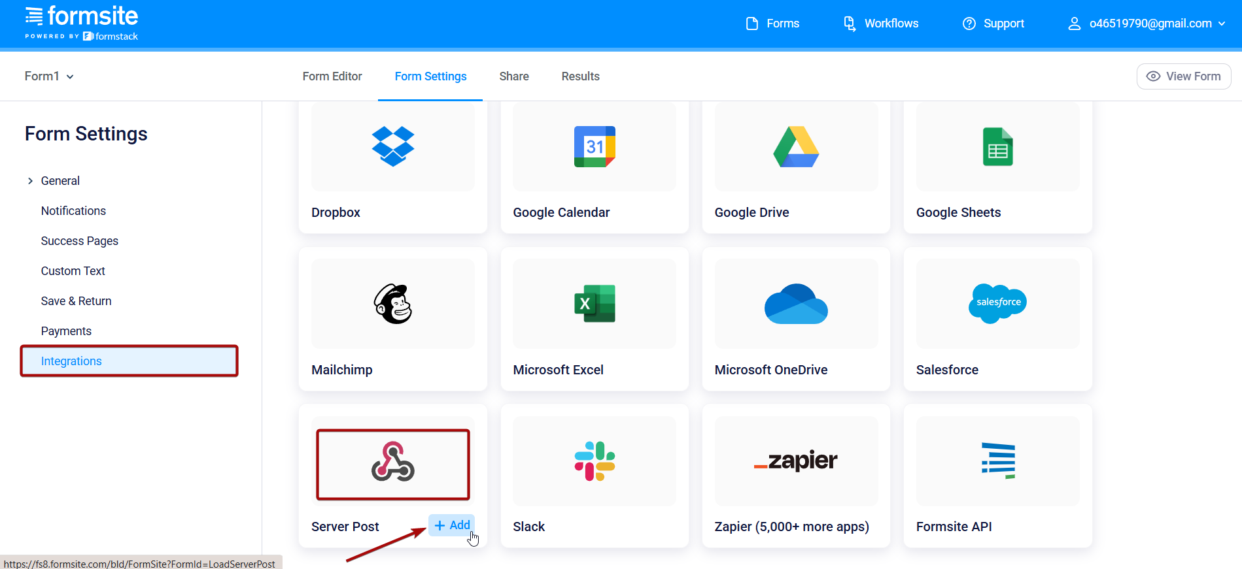Open the Results tab
The image size is (1242, 569).
point(581,76)
